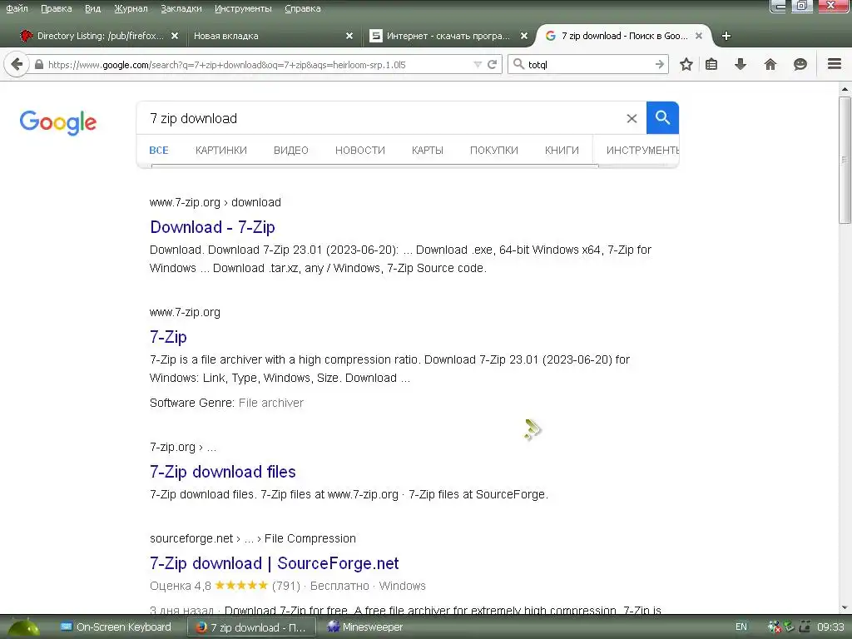Image resolution: width=852 pixels, height=639 pixels.
Task: Open the Справка menu
Action: (x=302, y=8)
